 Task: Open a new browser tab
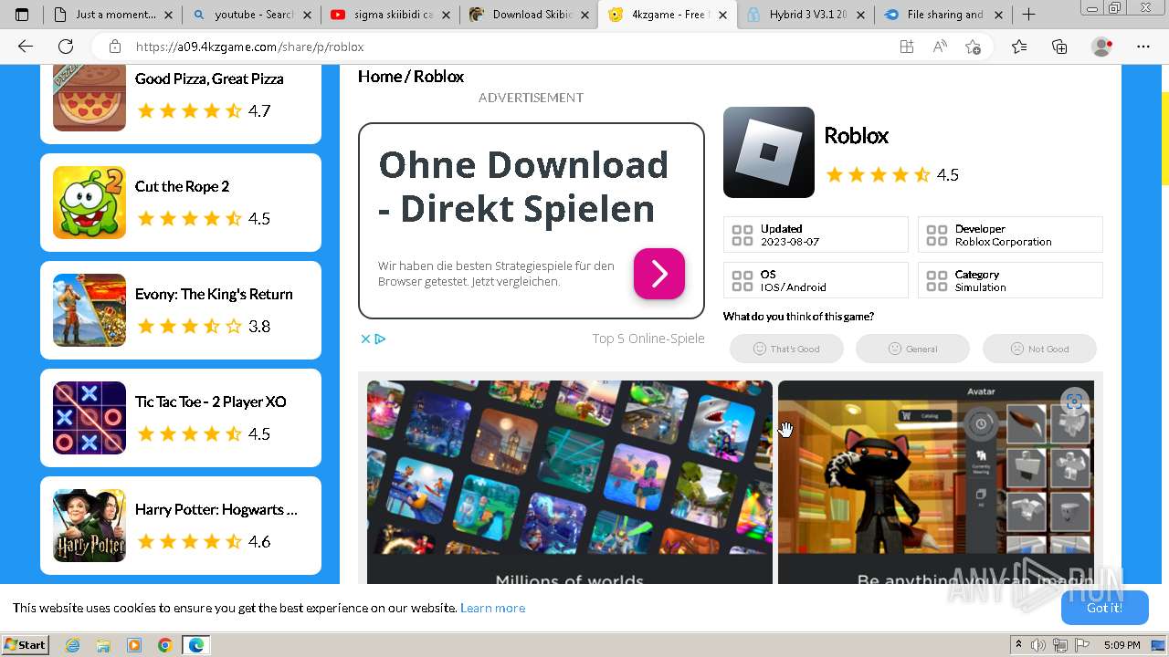[x=1028, y=15]
